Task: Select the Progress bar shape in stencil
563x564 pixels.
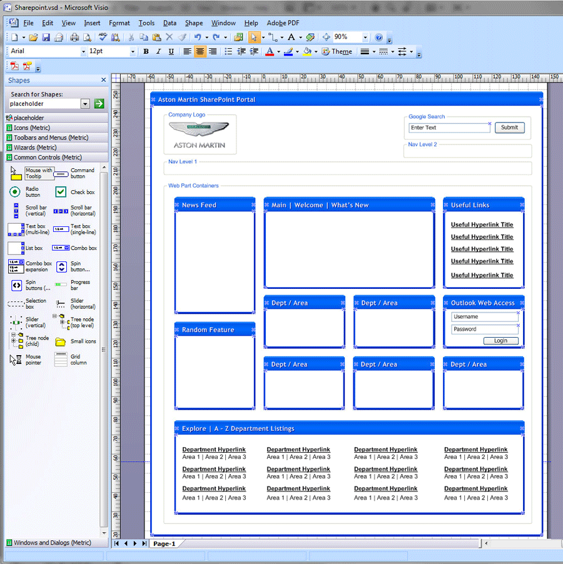Action: coord(61,285)
